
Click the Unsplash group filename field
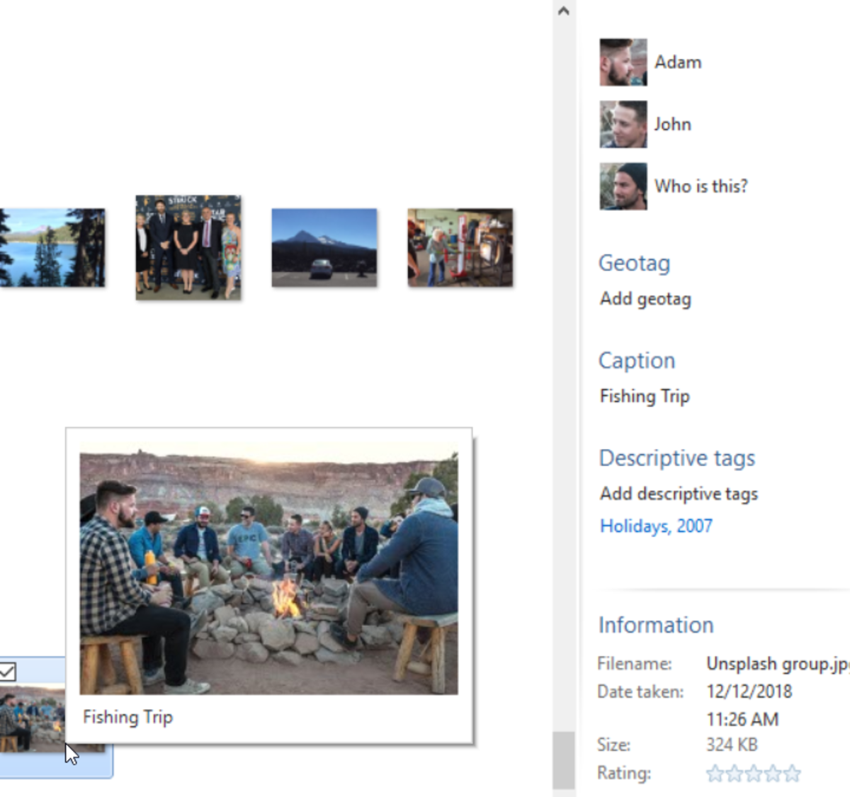point(777,664)
